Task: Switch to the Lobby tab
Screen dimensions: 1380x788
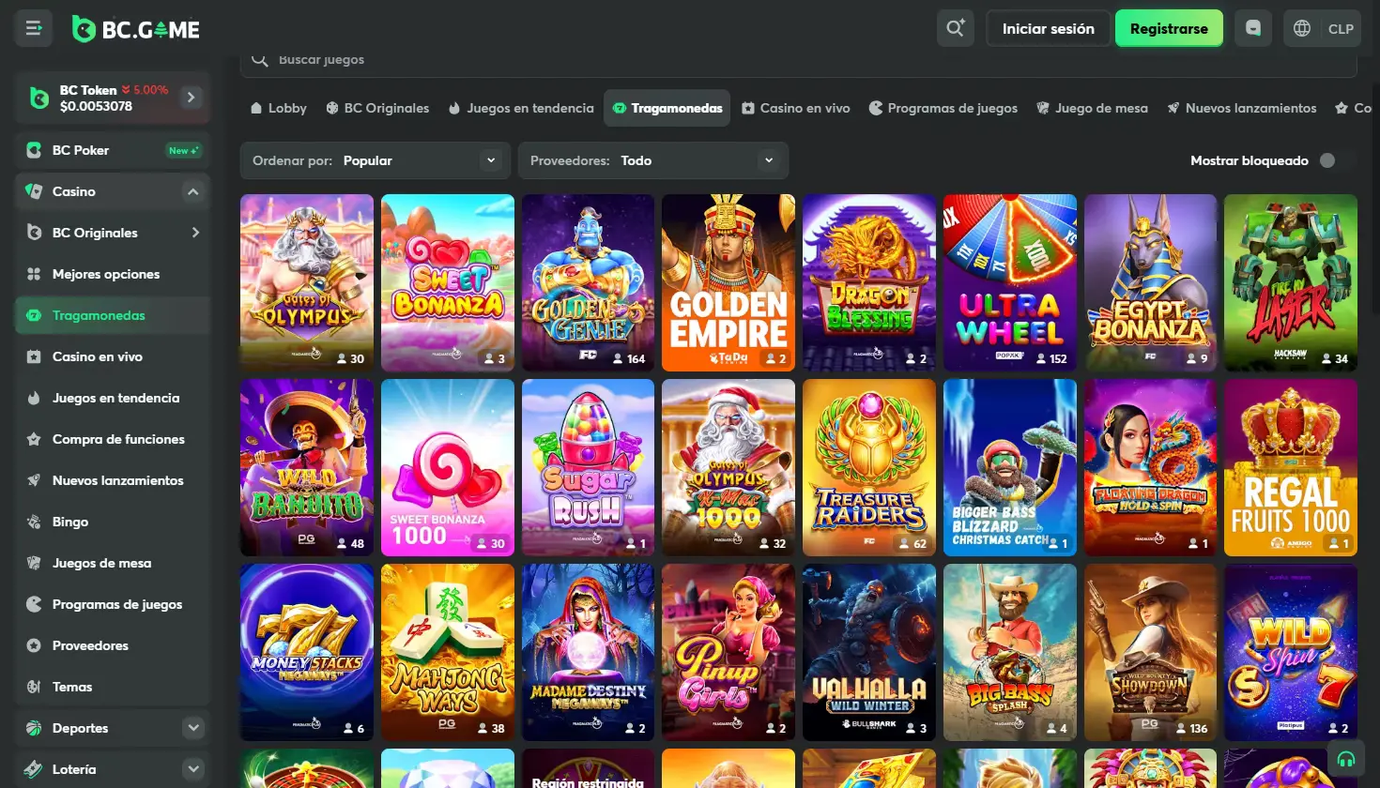Action: 278,108
